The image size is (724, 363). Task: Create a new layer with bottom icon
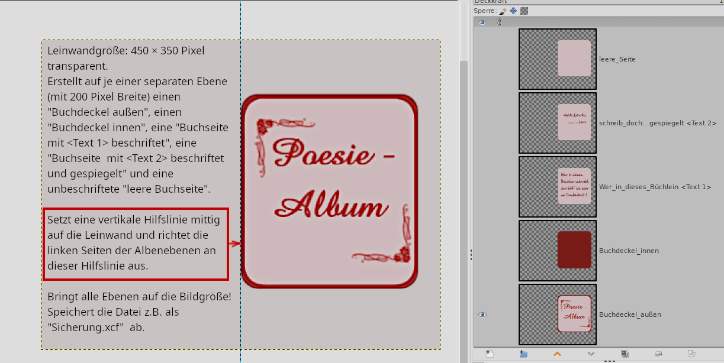(x=490, y=354)
